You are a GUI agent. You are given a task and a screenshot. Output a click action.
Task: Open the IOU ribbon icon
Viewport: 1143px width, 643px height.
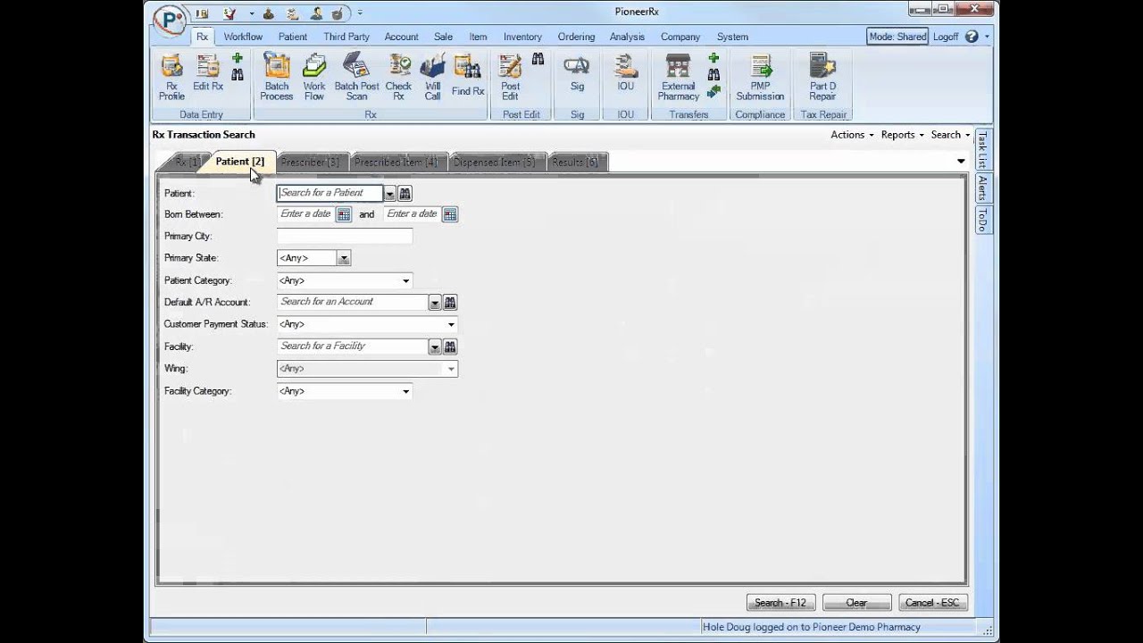[x=625, y=73]
